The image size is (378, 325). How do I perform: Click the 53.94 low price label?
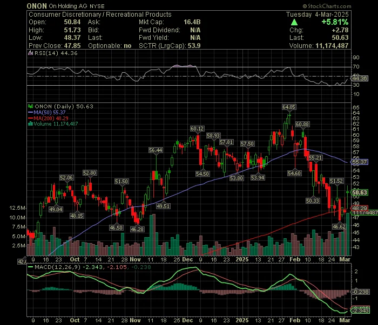[x=258, y=177]
